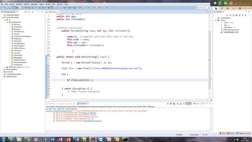Pin the Console view

[x=194, y=104]
